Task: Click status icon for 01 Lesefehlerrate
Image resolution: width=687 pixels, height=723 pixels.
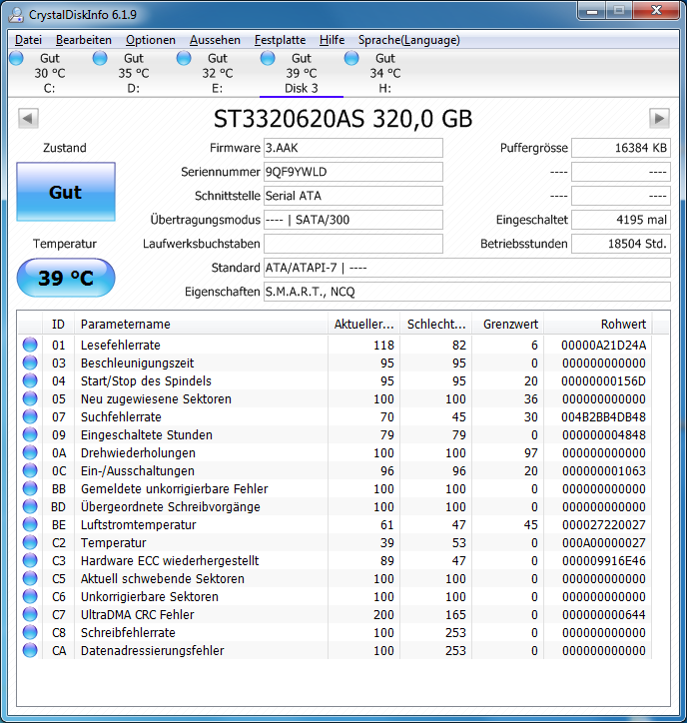Action: coord(30,345)
